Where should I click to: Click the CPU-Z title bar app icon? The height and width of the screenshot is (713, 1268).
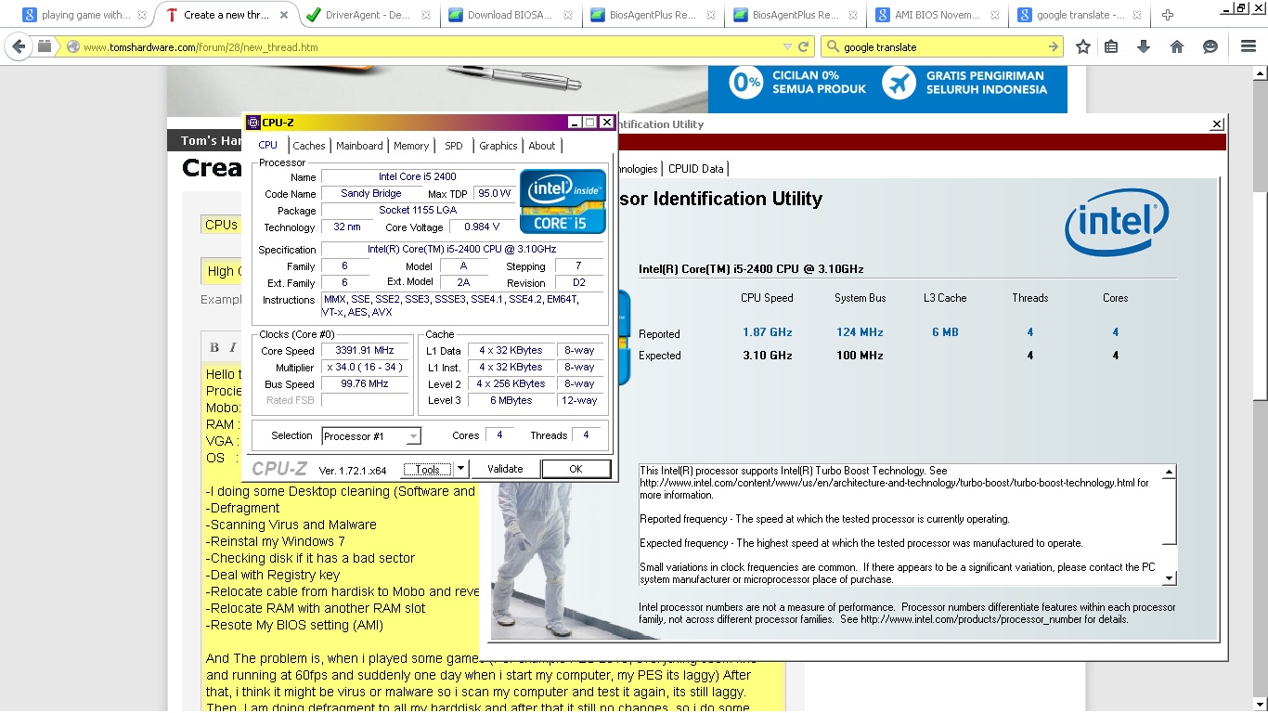(252, 123)
